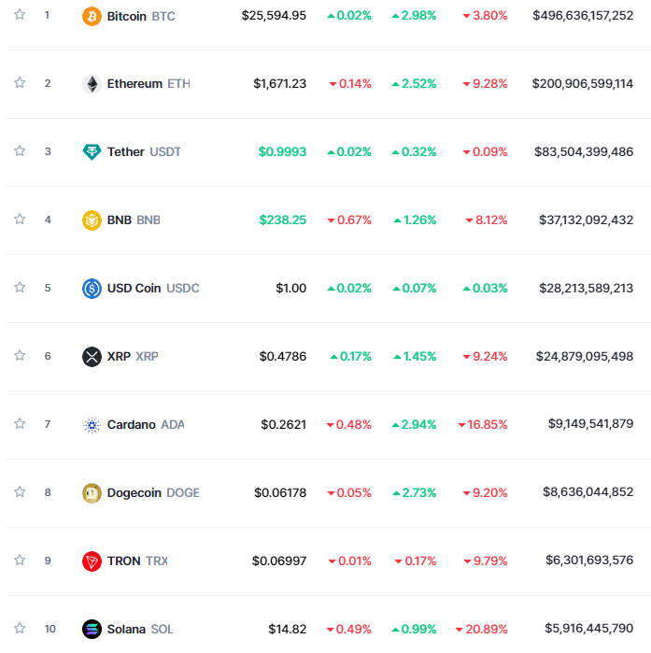Open the Tether USDT name link
Image resolution: width=651 pixels, height=653 pixels.
[x=144, y=151]
